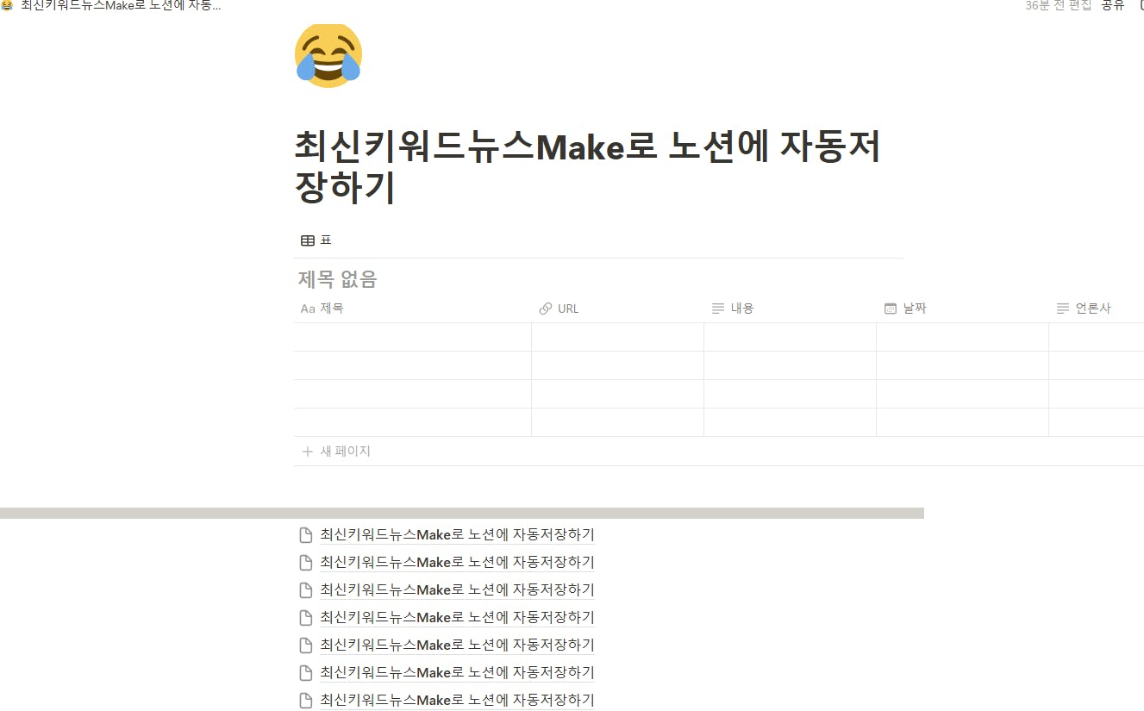Click the calendar icon in 날짜 header
The width and height of the screenshot is (1144, 711).
[x=891, y=309]
